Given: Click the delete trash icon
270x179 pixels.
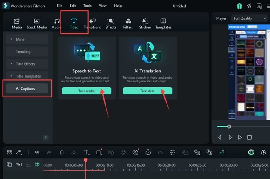Looking at the screenshot, I should [61, 152].
